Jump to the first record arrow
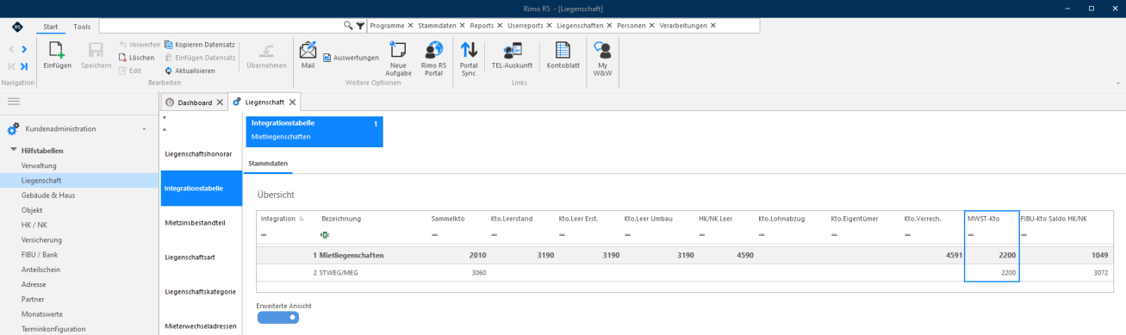The image size is (1126, 335). point(12,66)
